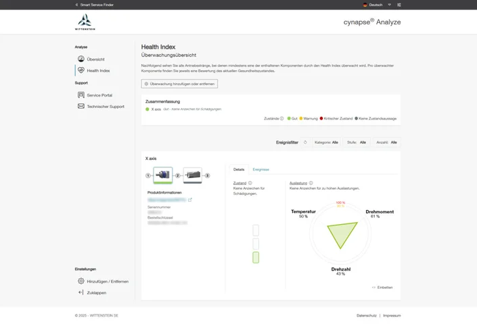
Task: Click the Health Index heart icon
Action: point(81,70)
